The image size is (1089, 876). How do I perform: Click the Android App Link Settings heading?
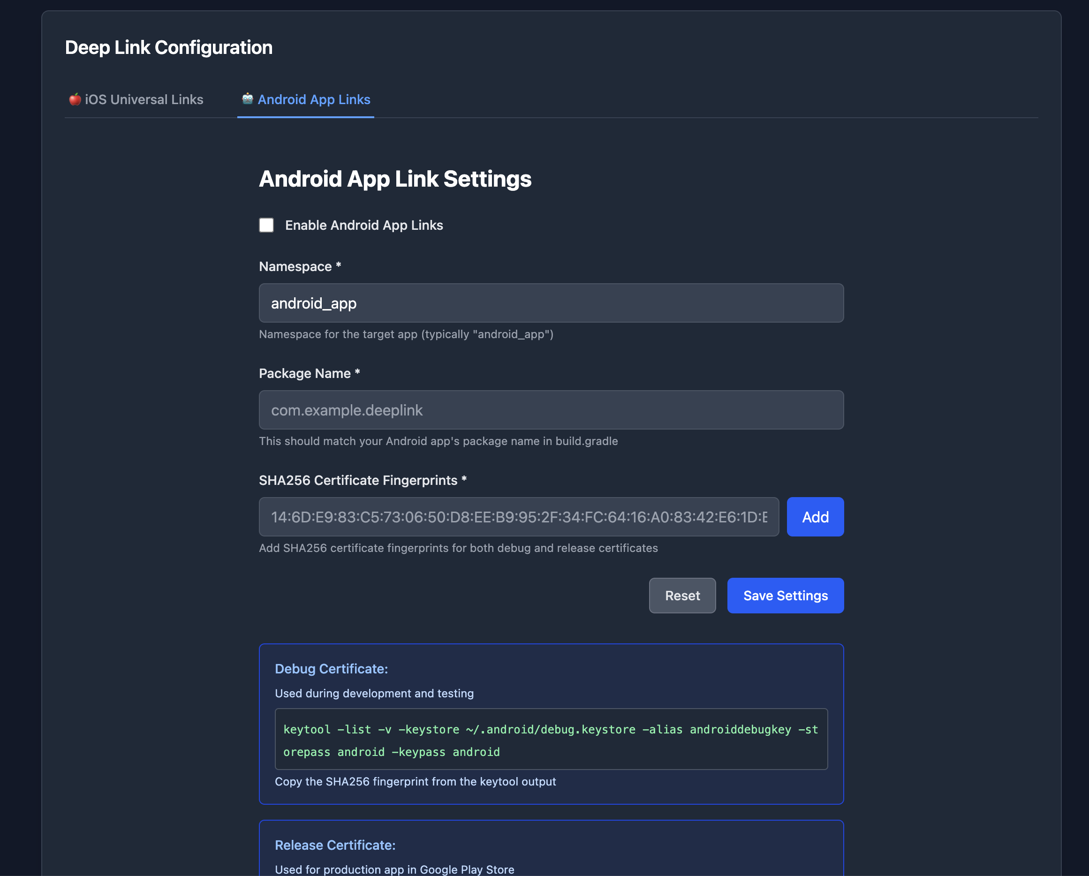pos(395,179)
